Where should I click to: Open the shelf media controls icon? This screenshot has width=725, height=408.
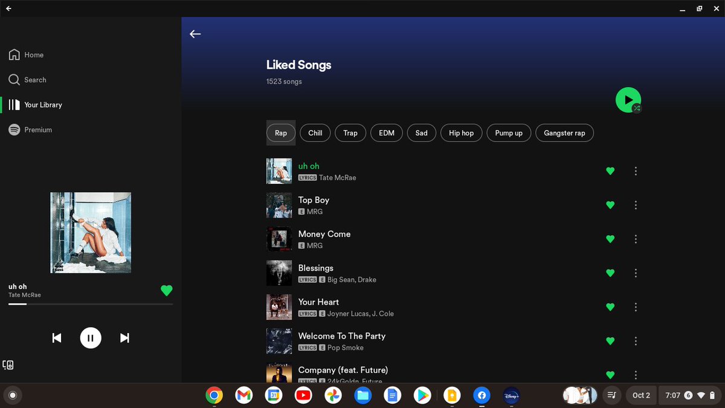point(612,395)
